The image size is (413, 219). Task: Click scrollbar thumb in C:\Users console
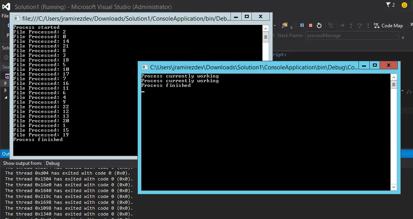[394, 85]
